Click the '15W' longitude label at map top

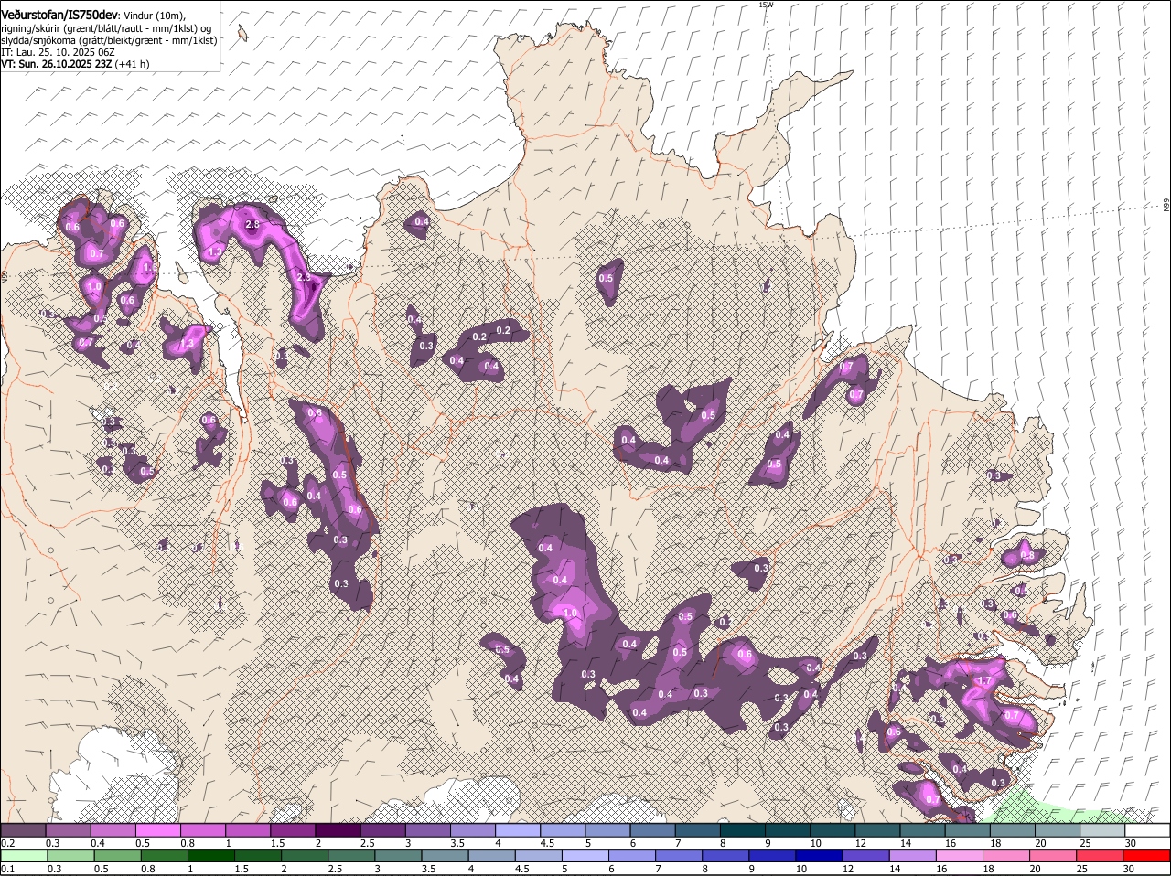(766, 5)
